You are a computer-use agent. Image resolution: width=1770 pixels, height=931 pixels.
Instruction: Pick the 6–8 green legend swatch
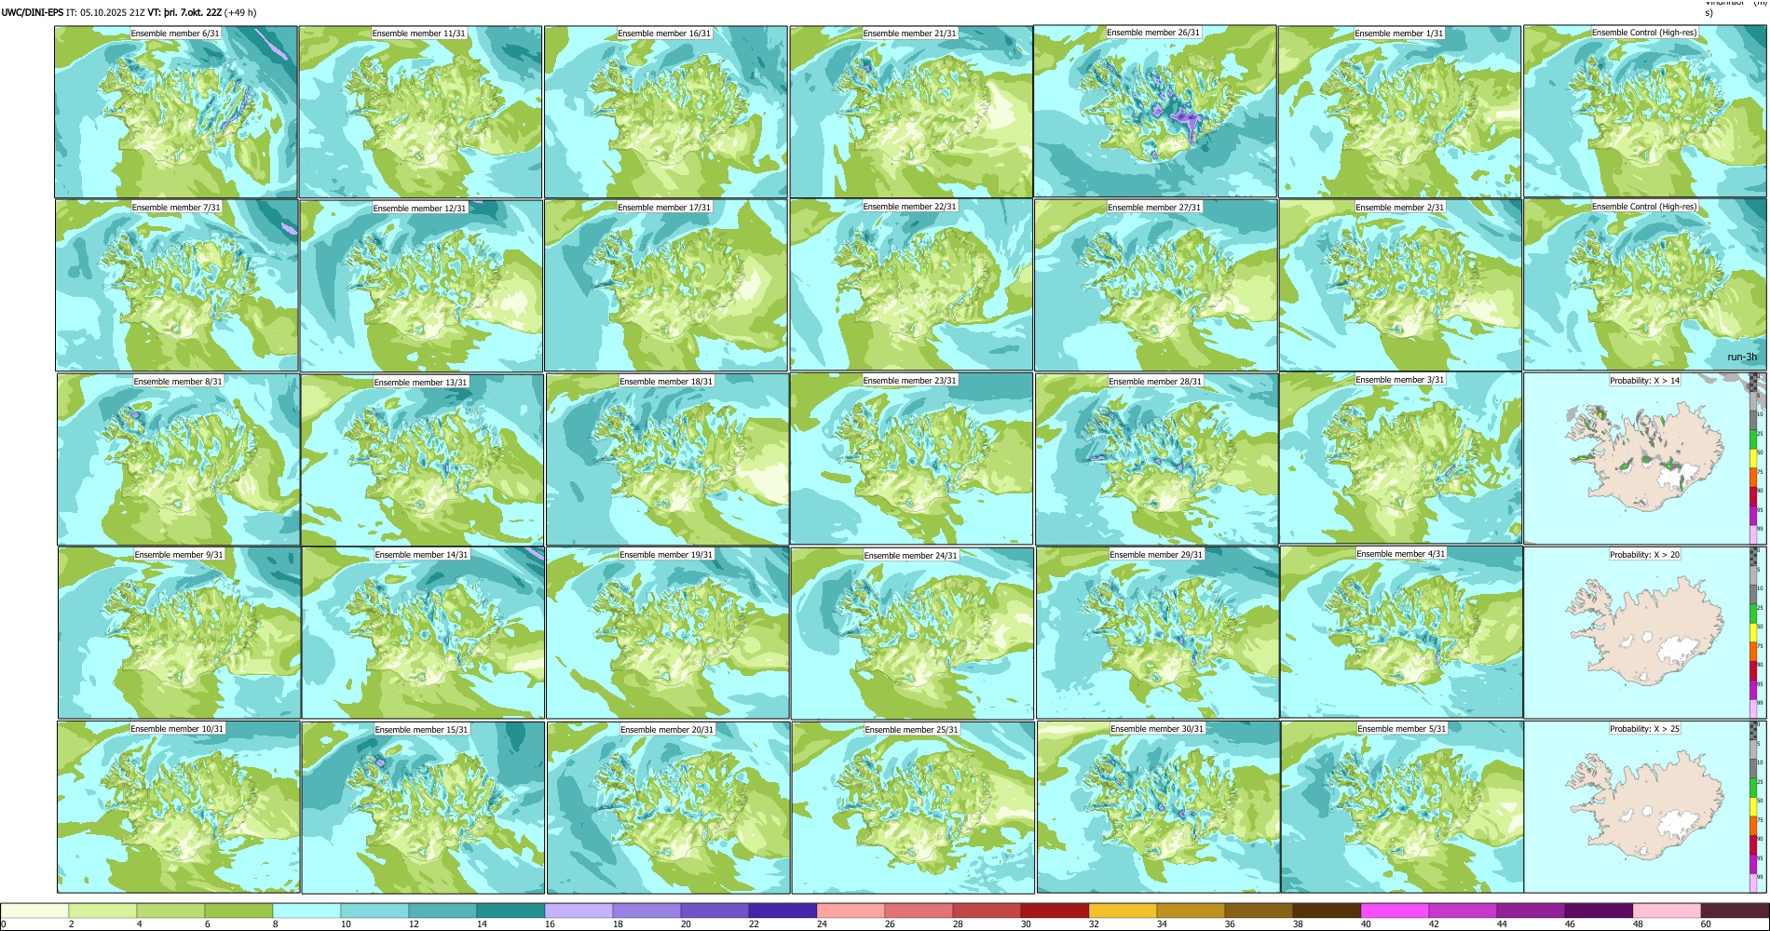238,911
